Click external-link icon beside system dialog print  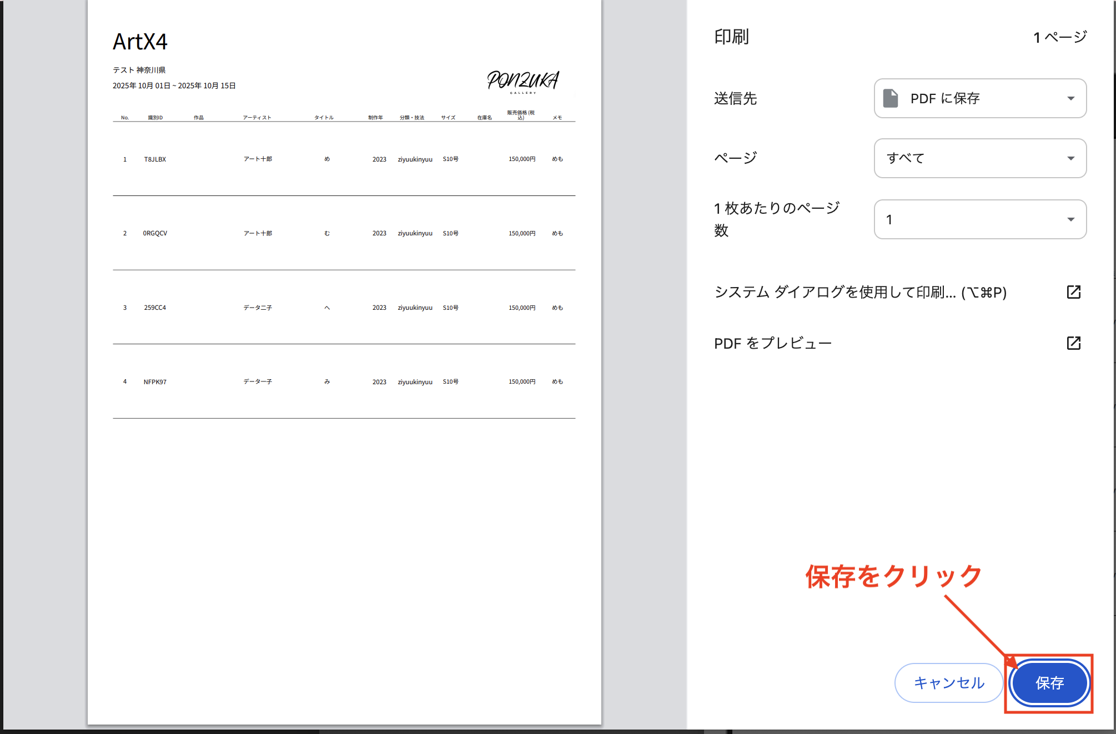tap(1073, 292)
